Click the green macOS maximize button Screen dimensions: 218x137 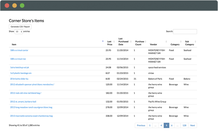point(22,5)
